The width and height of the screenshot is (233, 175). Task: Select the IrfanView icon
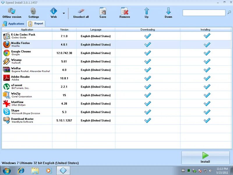(6, 104)
